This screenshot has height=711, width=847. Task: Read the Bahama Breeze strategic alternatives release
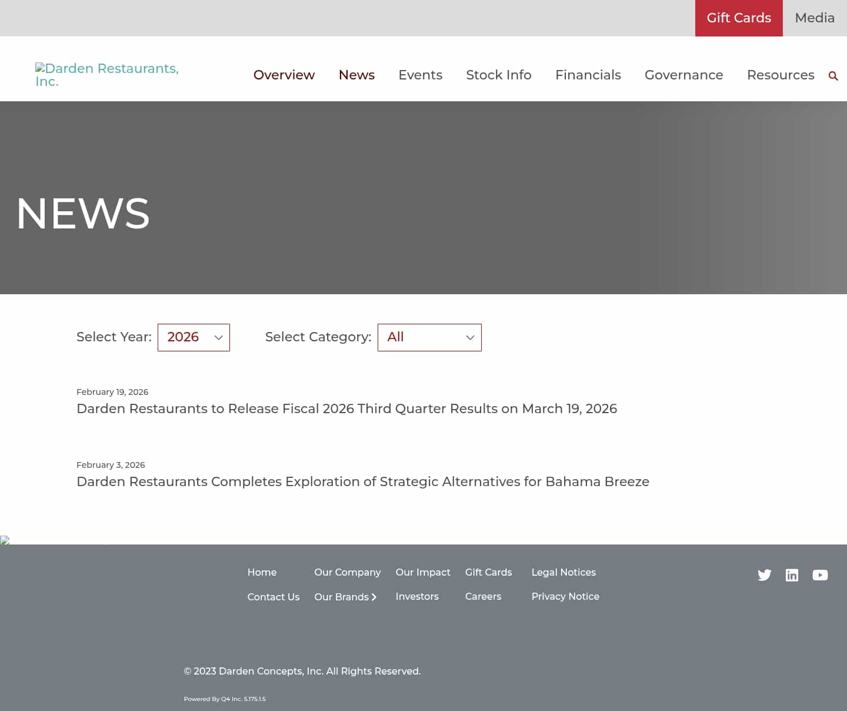[362, 481]
